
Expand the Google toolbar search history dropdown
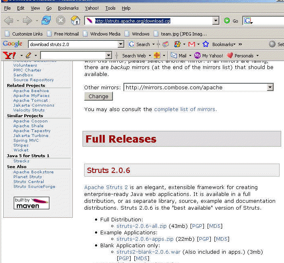click(x=121, y=44)
